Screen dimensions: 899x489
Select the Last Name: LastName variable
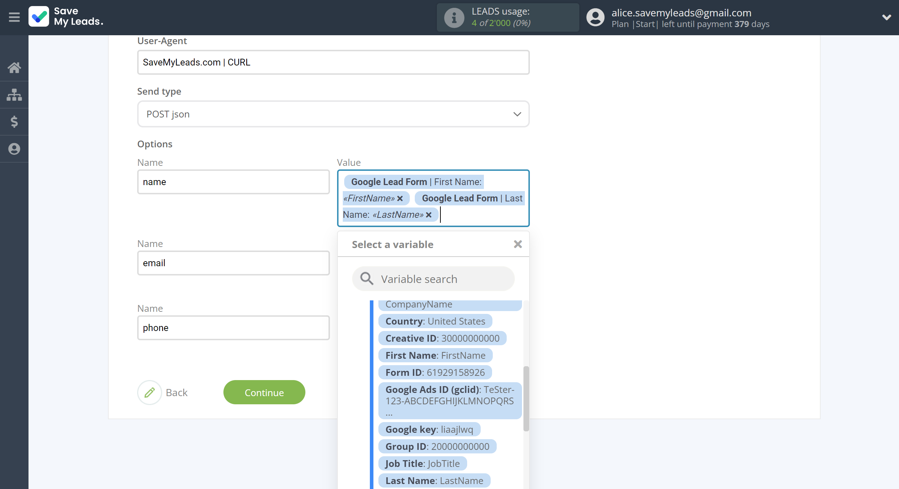click(x=434, y=480)
